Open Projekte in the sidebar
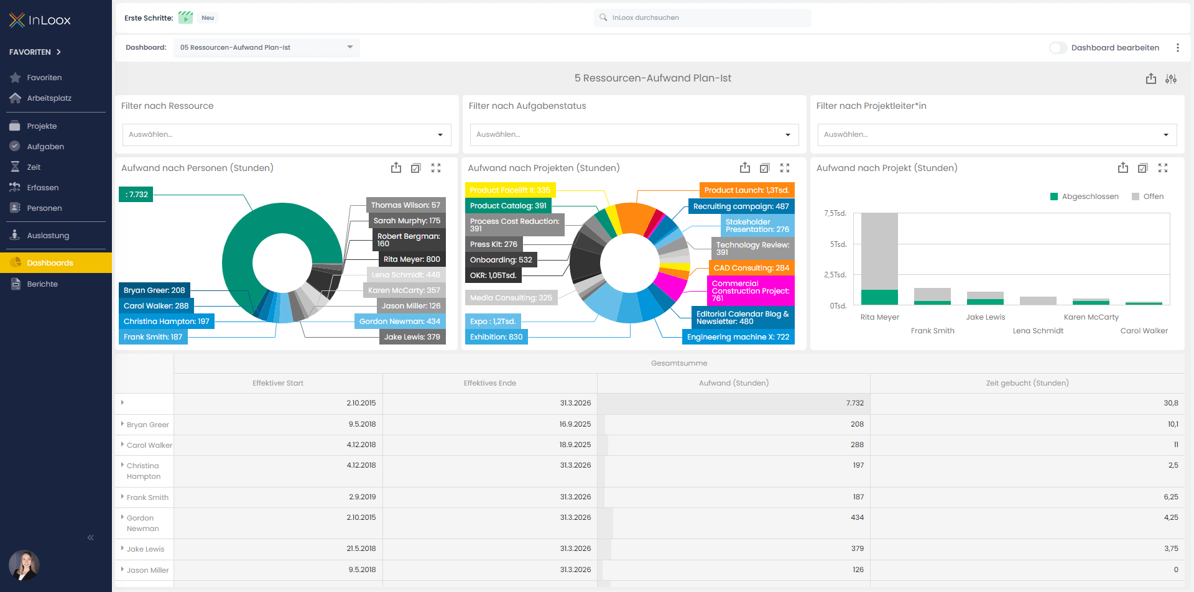1194x592 pixels. 42,126
